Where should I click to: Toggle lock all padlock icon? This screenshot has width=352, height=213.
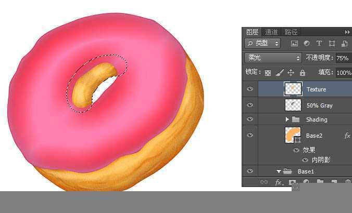pyautogui.click(x=303, y=73)
